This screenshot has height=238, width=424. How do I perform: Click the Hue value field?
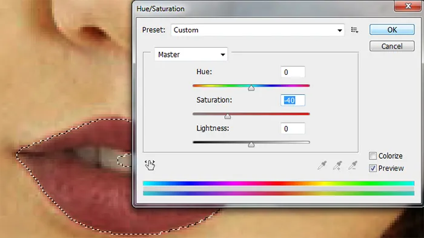tap(293, 72)
